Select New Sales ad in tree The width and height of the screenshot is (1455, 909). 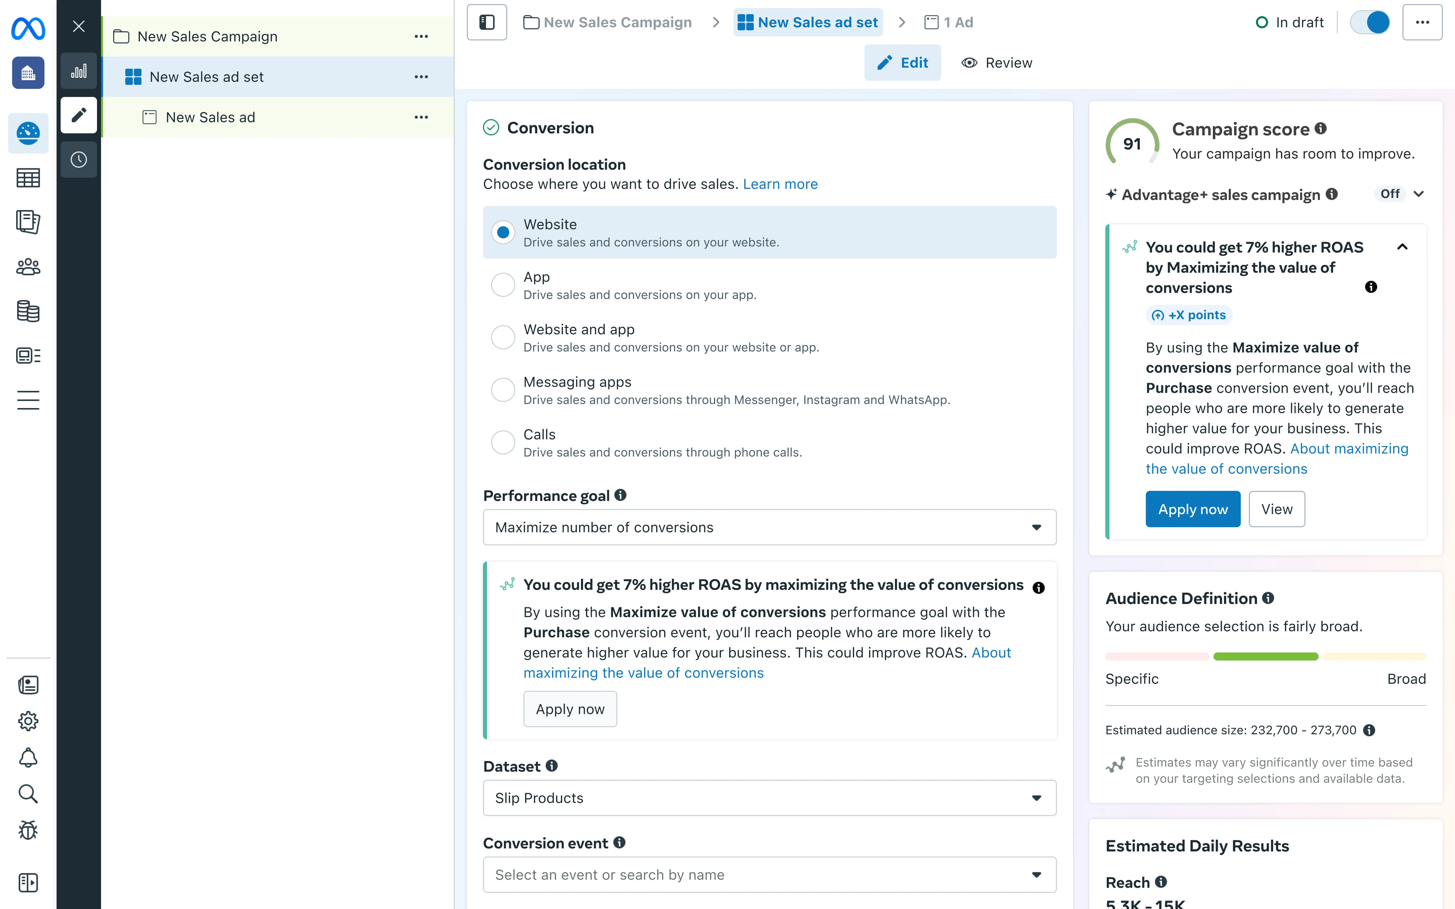[x=210, y=117]
